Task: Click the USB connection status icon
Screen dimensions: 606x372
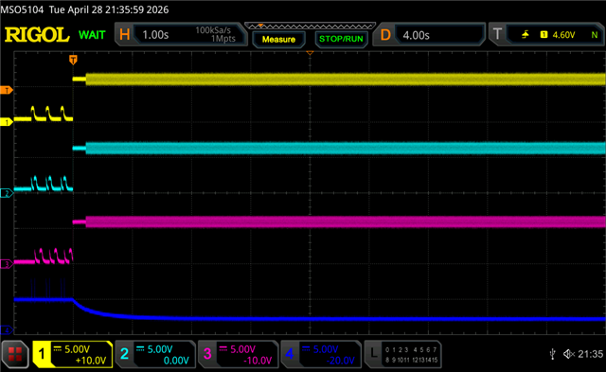Action: (553, 354)
